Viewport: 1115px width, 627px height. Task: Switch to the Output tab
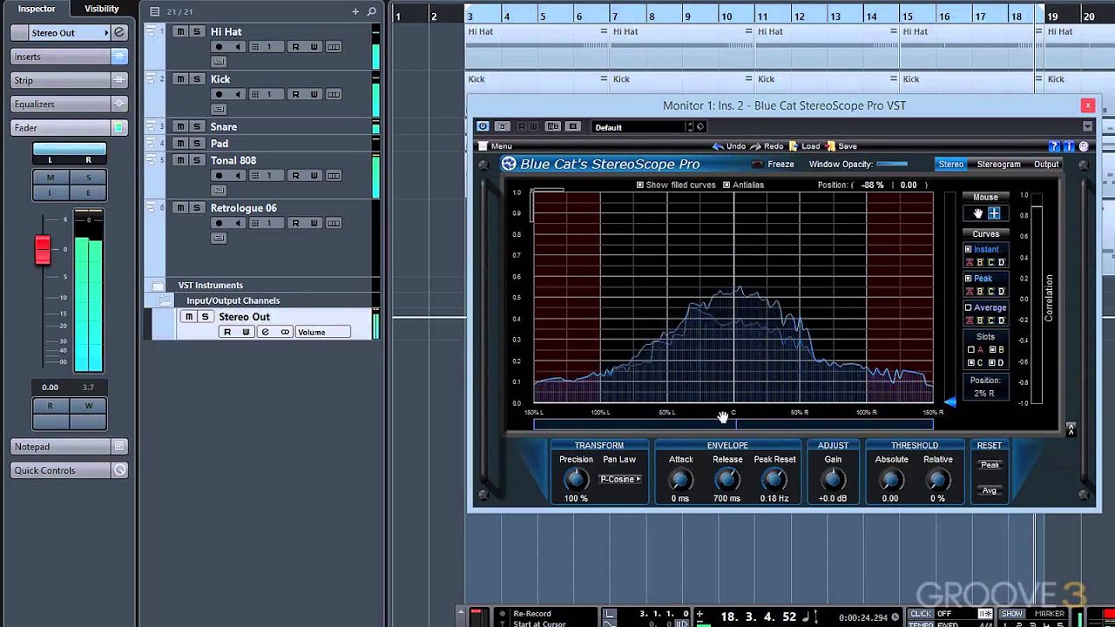point(1046,164)
